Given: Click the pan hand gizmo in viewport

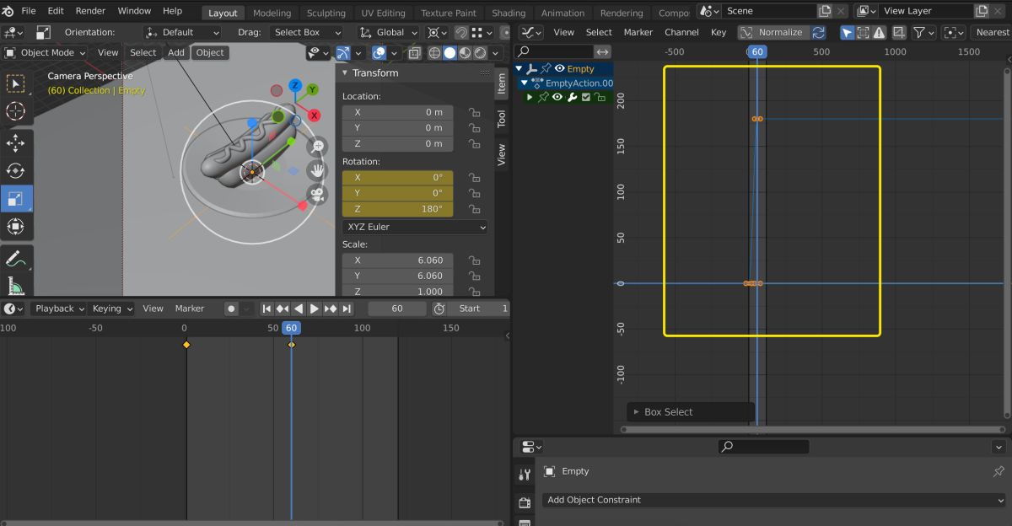Looking at the screenshot, I should [x=318, y=170].
